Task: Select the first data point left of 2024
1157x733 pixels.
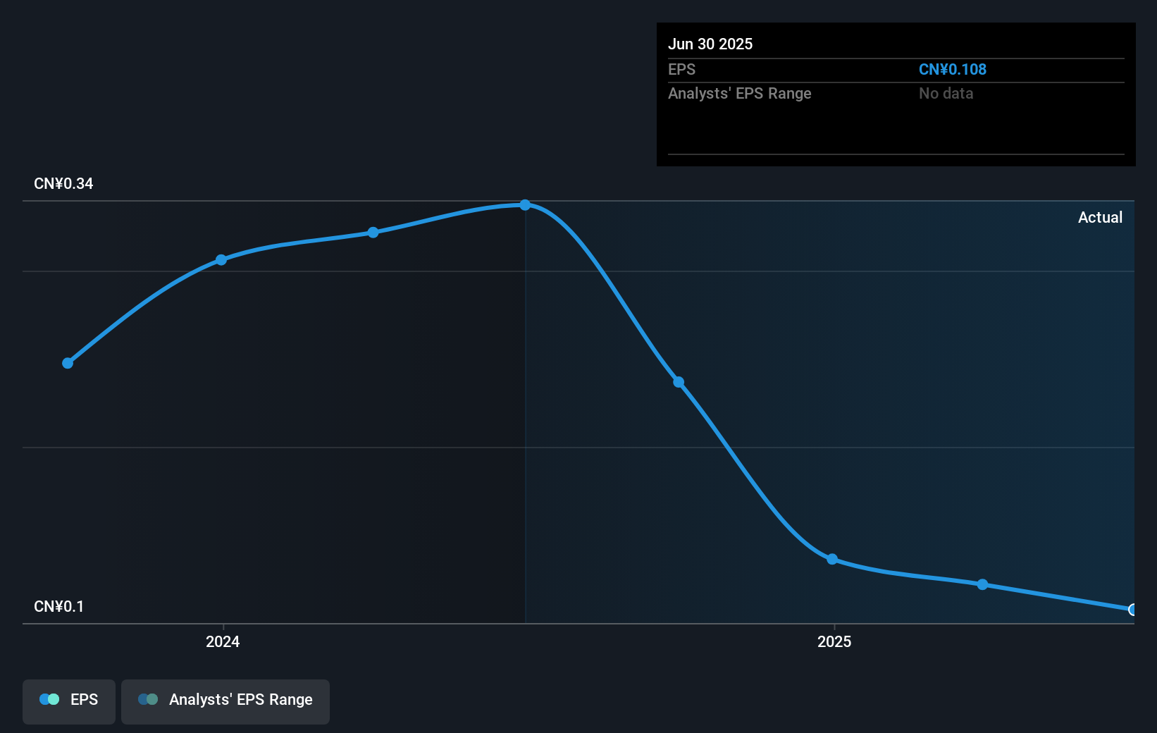Action: point(68,363)
